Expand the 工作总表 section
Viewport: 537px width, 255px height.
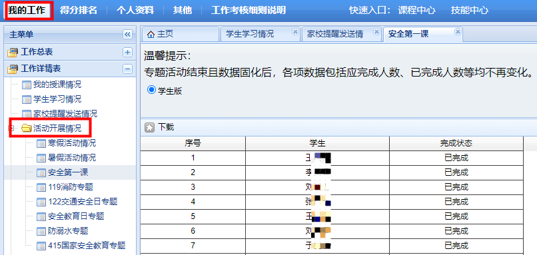[x=127, y=52]
